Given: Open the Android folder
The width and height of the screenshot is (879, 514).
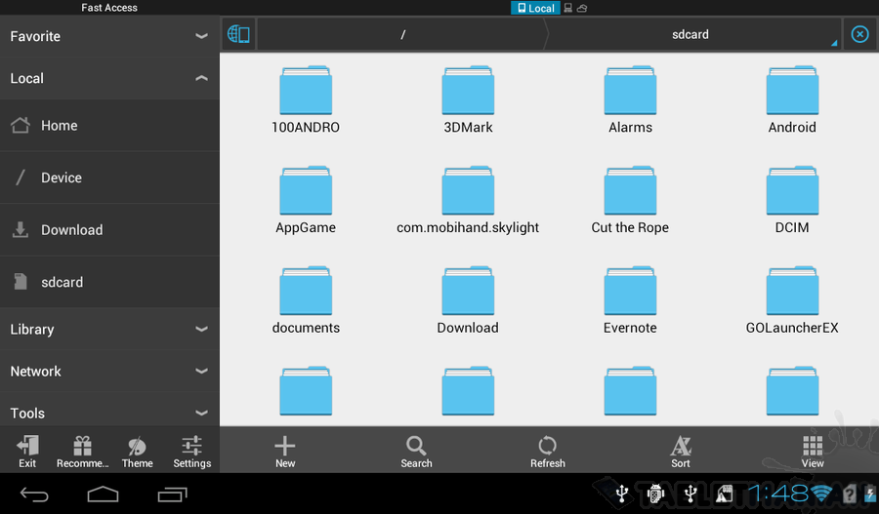Looking at the screenshot, I should (792, 100).
